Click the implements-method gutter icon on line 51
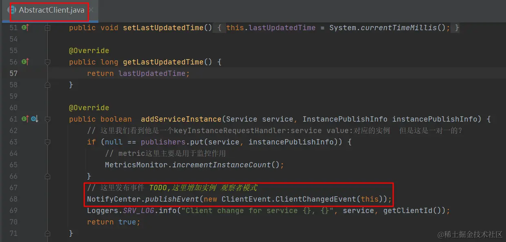Viewport: 506px width, 242px height. [25, 28]
